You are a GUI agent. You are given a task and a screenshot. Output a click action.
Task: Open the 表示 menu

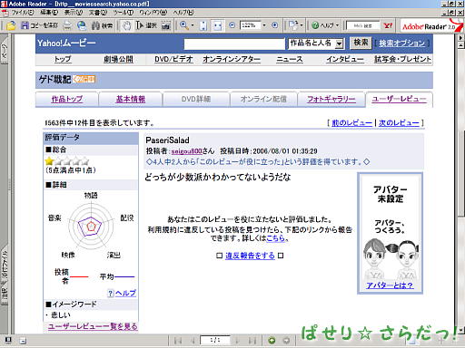coord(74,13)
